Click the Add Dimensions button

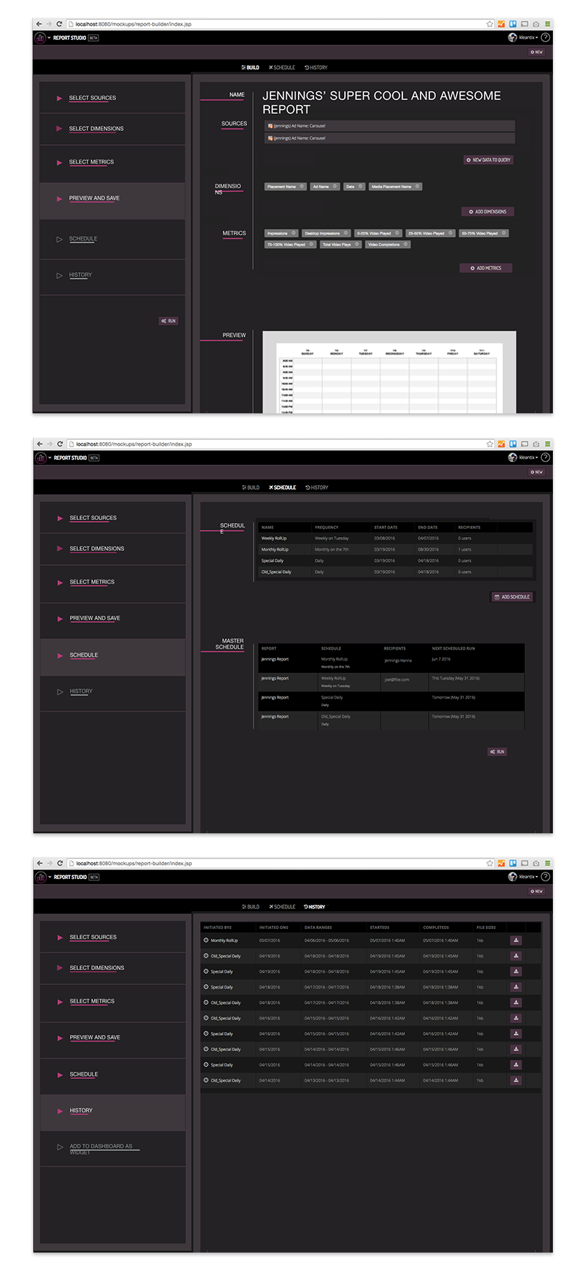(x=487, y=212)
